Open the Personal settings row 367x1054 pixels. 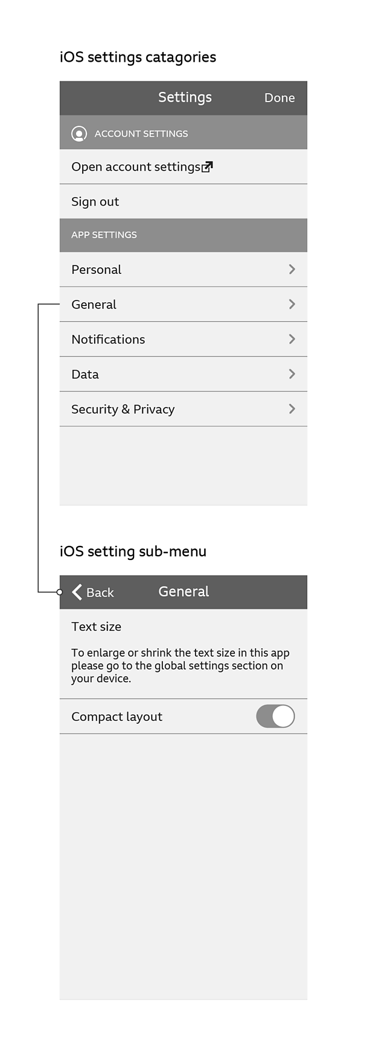point(183,270)
